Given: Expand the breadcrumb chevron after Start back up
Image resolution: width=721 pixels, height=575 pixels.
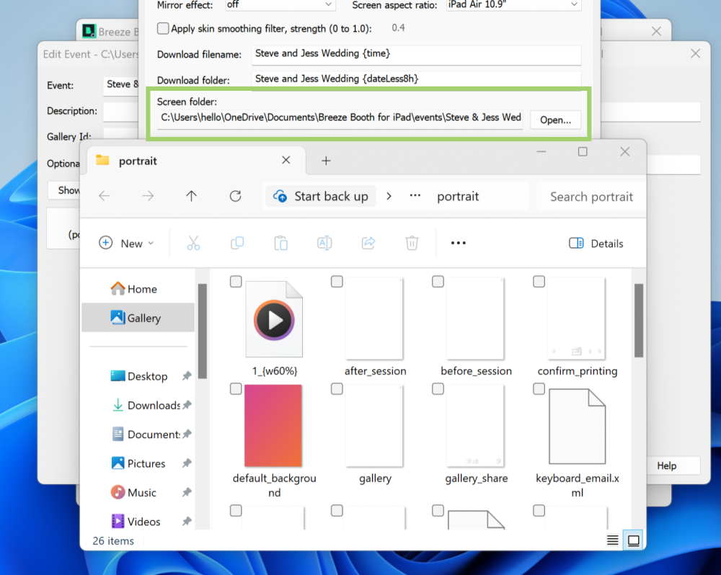Looking at the screenshot, I should (389, 196).
